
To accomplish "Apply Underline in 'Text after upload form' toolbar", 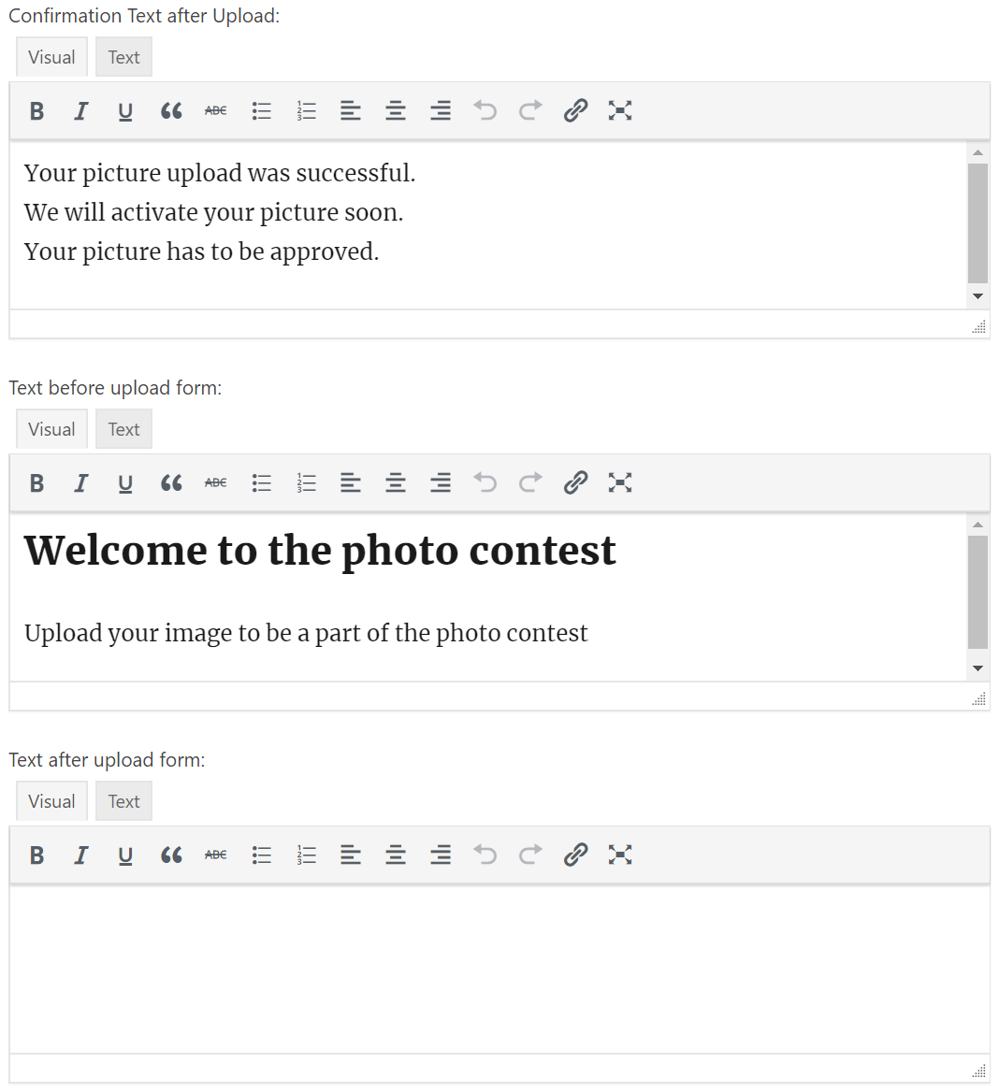I will tap(125, 855).
